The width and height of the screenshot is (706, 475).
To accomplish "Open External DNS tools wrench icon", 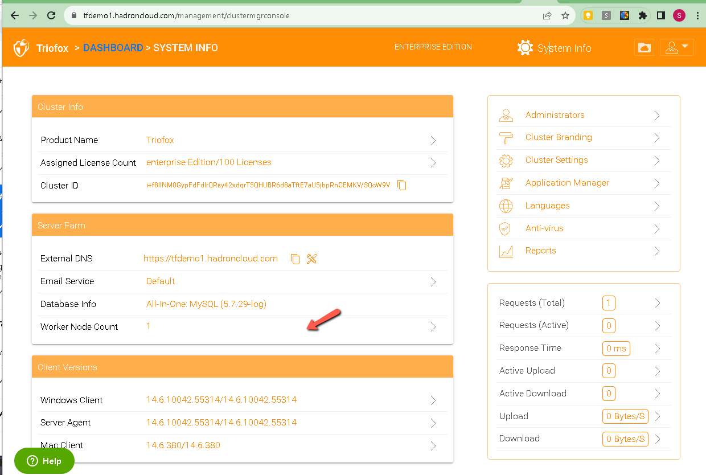I will tap(311, 259).
